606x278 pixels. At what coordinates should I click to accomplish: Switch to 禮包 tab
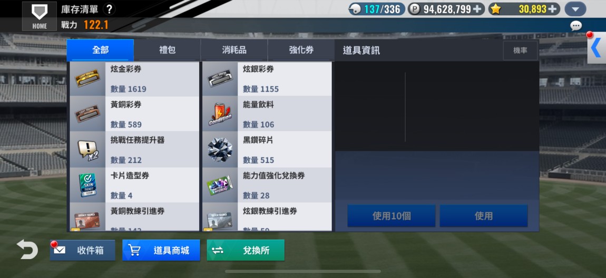click(168, 50)
